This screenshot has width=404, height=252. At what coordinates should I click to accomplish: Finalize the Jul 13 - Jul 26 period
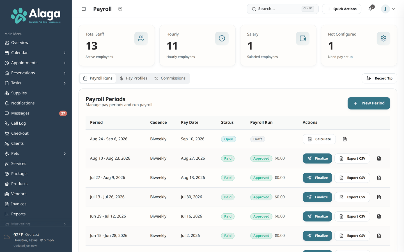pyautogui.click(x=317, y=197)
